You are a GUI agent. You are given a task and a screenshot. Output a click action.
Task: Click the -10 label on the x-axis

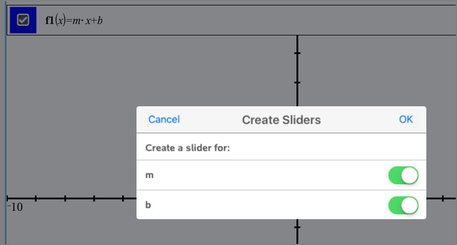coord(14,207)
